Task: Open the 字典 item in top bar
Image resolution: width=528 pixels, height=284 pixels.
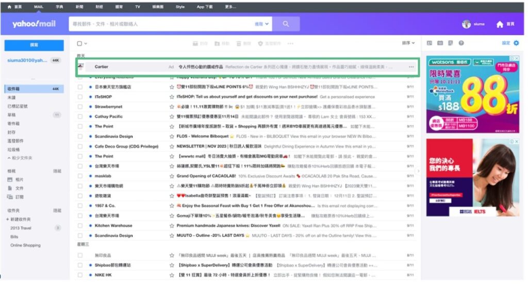Action: [59, 7]
